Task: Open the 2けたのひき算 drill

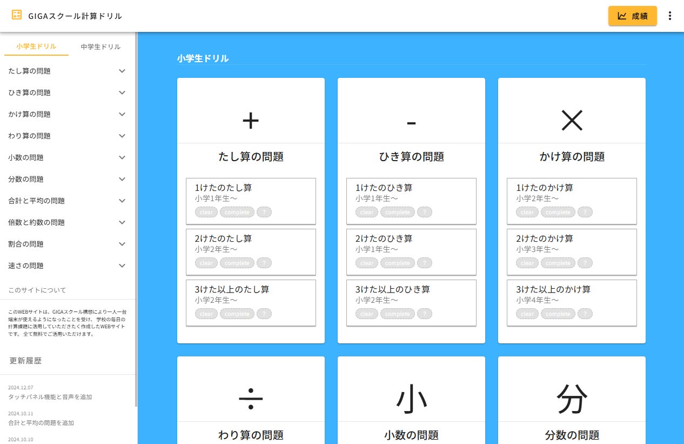Action: pyautogui.click(x=411, y=251)
